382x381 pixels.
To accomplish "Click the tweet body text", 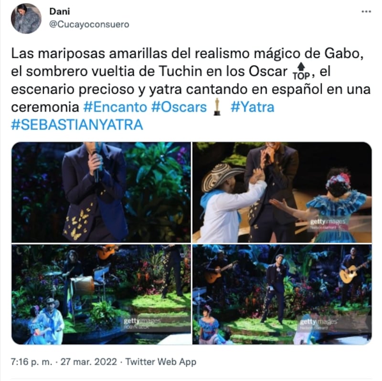I will tap(191, 89).
